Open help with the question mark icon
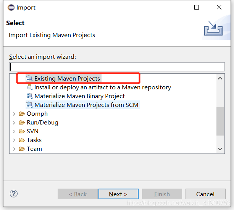The height and width of the screenshot is (210, 234). point(14,194)
